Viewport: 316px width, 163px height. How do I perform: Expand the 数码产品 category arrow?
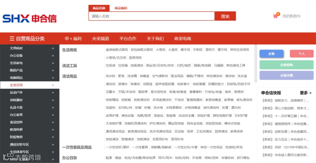(x=53, y=70)
